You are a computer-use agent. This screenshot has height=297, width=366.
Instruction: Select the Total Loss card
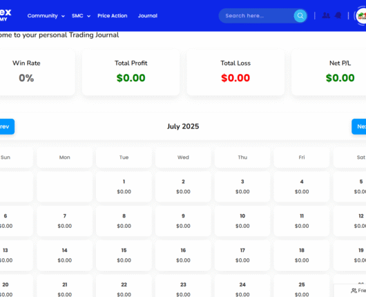(x=235, y=72)
